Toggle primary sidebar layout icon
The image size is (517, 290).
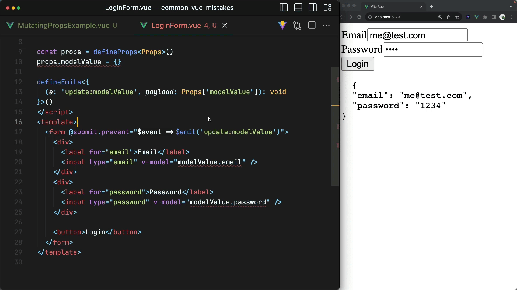[x=284, y=8]
